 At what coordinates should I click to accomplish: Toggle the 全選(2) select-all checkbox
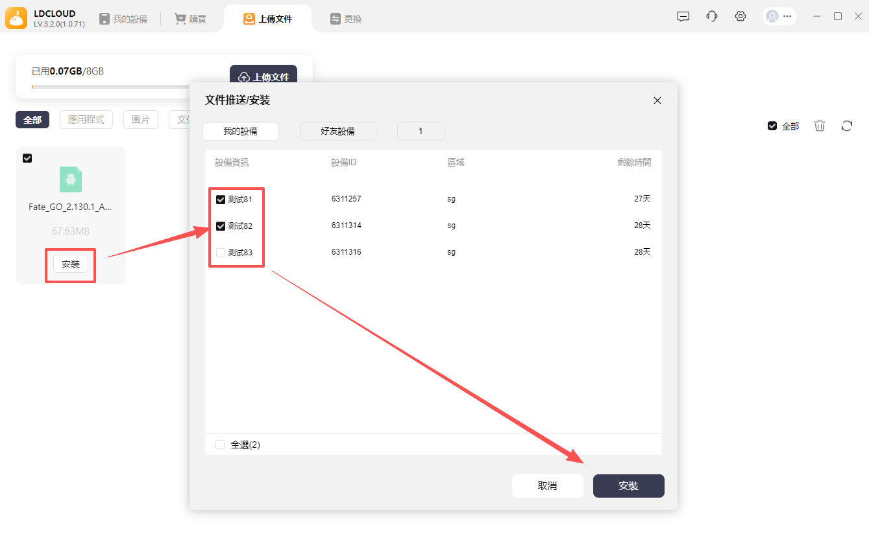pyautogui.click(x=220, y=445)
